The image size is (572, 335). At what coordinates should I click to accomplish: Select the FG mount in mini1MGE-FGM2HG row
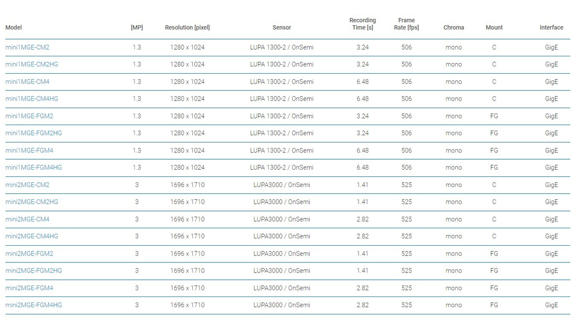click(x=494, y=133)
